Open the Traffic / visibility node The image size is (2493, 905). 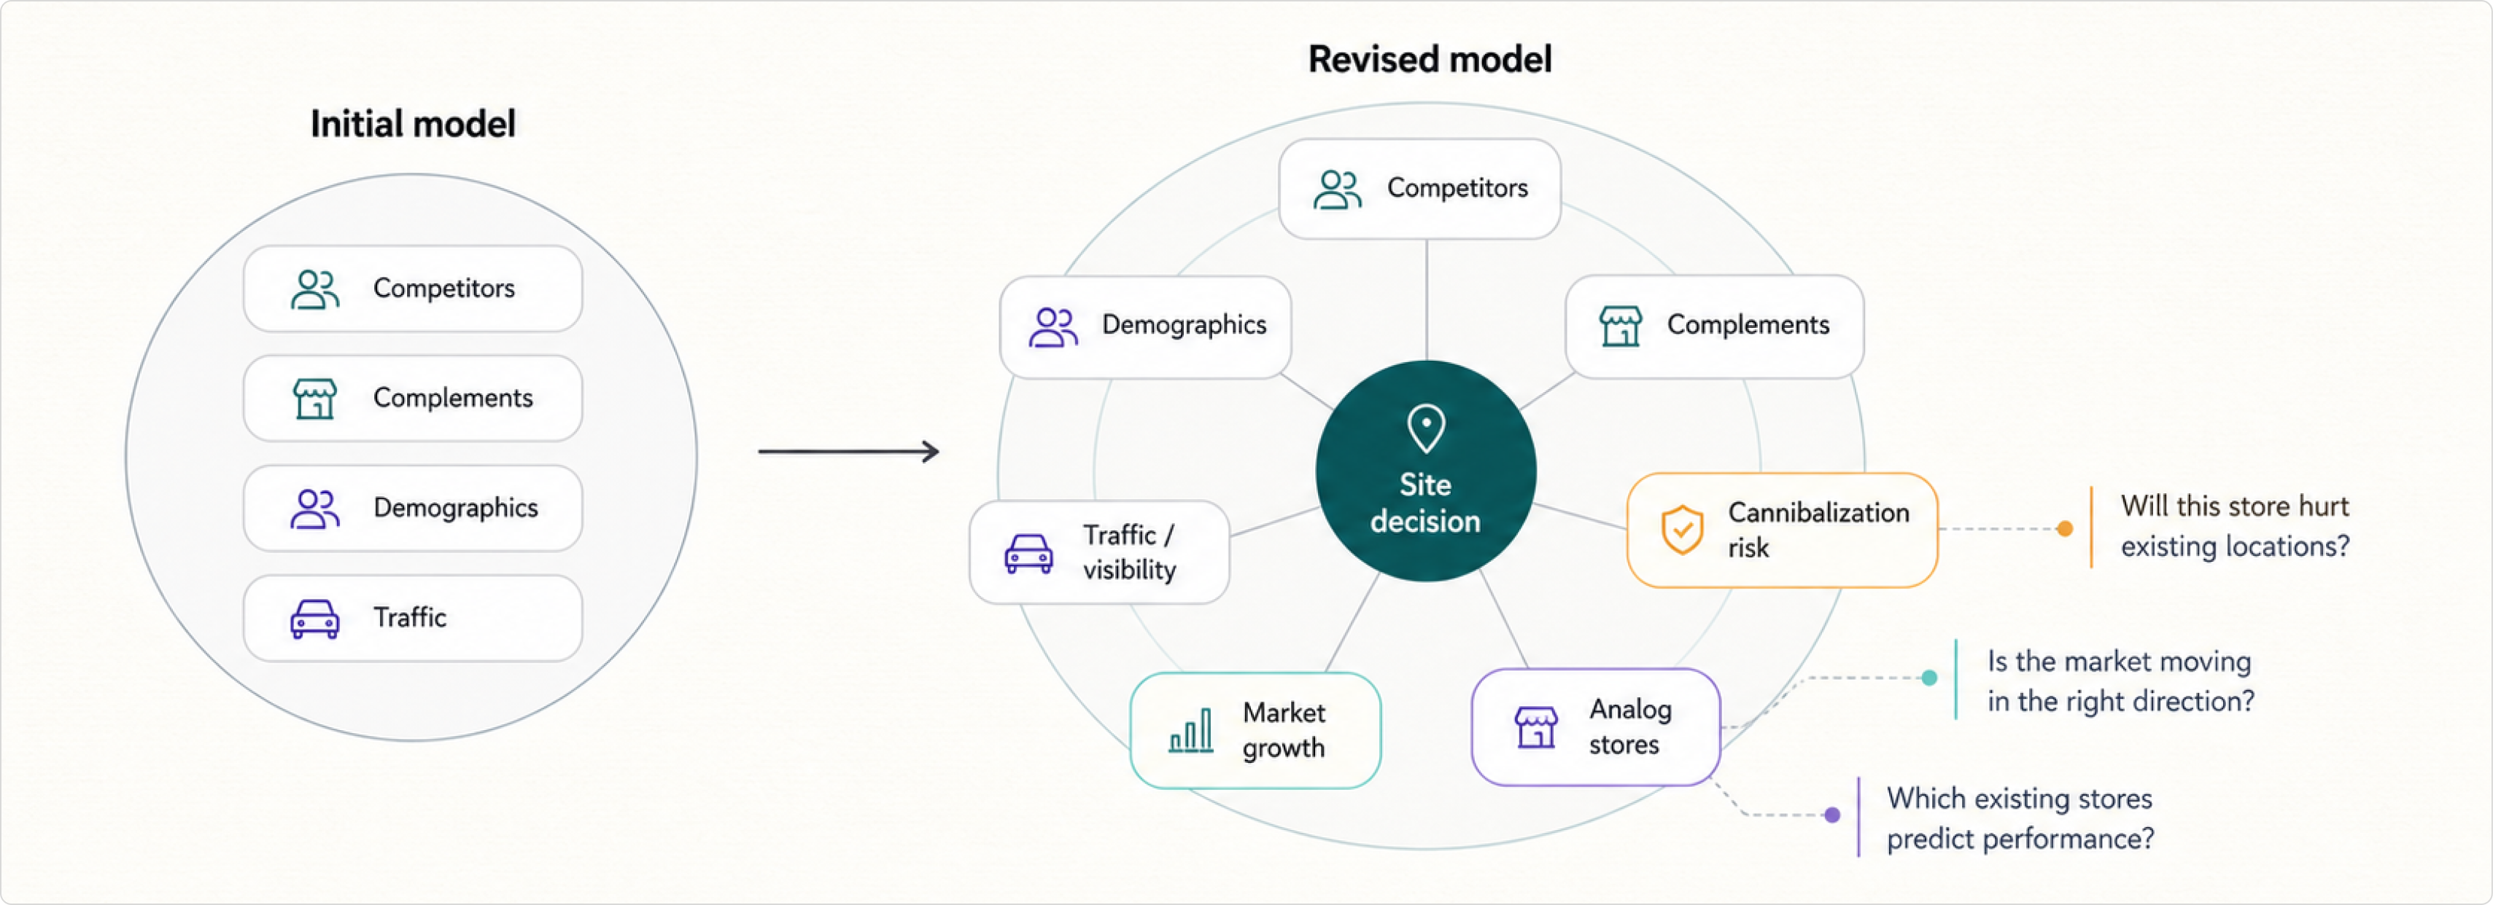pyautogui.click(x=1099, y=552)
